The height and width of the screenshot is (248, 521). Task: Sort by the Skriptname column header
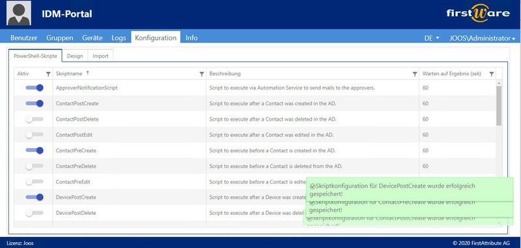69,73
